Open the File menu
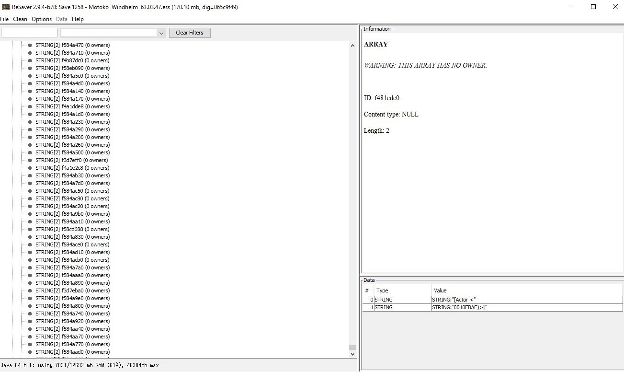The image size is (624, 372). point(4,19)
